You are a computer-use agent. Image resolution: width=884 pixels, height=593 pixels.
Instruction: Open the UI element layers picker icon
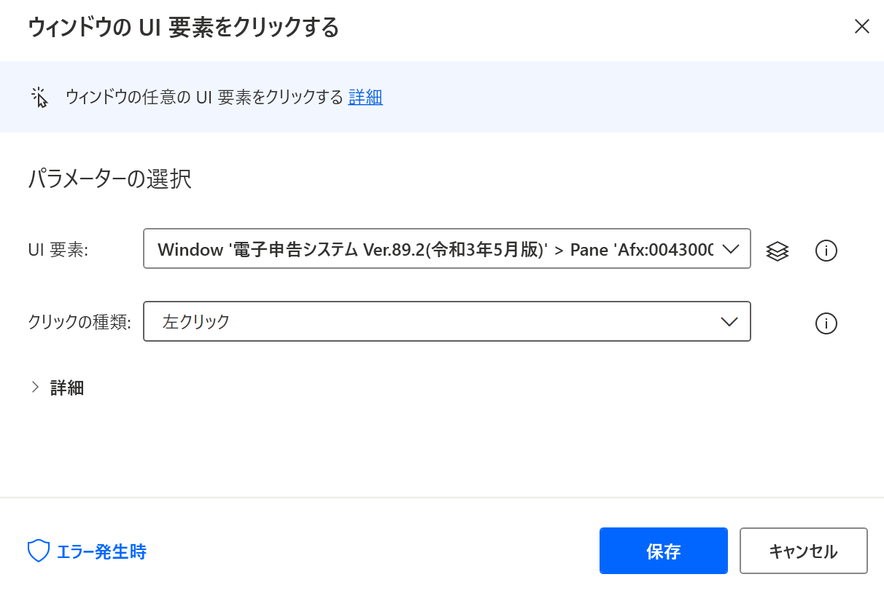(x=778, y=251)
